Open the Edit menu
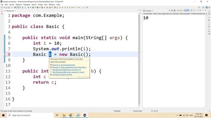 (x=6, y=5)
